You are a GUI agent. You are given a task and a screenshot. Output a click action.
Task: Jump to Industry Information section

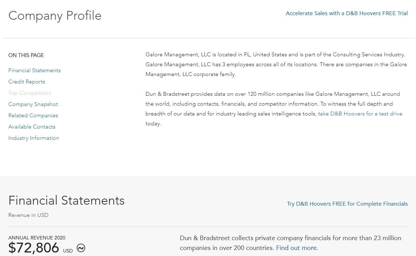[34, 138]
